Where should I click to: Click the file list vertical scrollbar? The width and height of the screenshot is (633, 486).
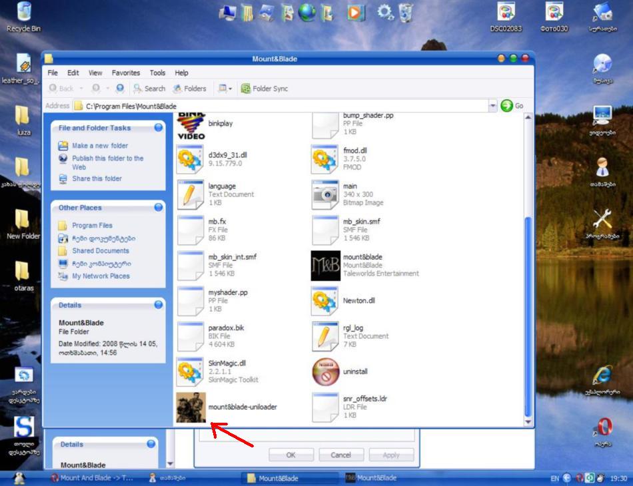tap(528, 313)
